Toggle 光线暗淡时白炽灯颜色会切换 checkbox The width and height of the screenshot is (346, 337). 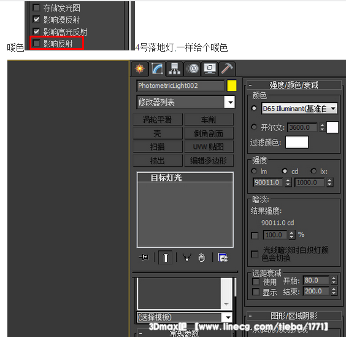coord(255,254)
